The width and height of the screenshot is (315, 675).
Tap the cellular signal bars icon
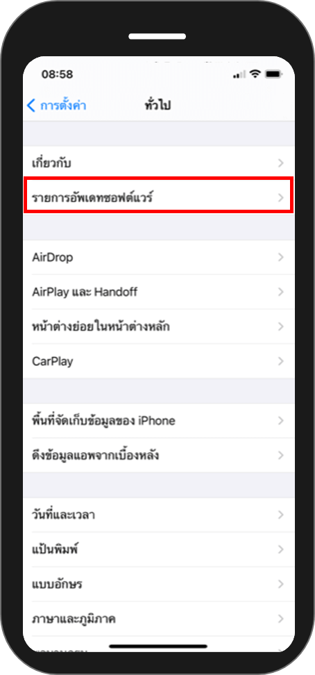(x=239, y=75)
